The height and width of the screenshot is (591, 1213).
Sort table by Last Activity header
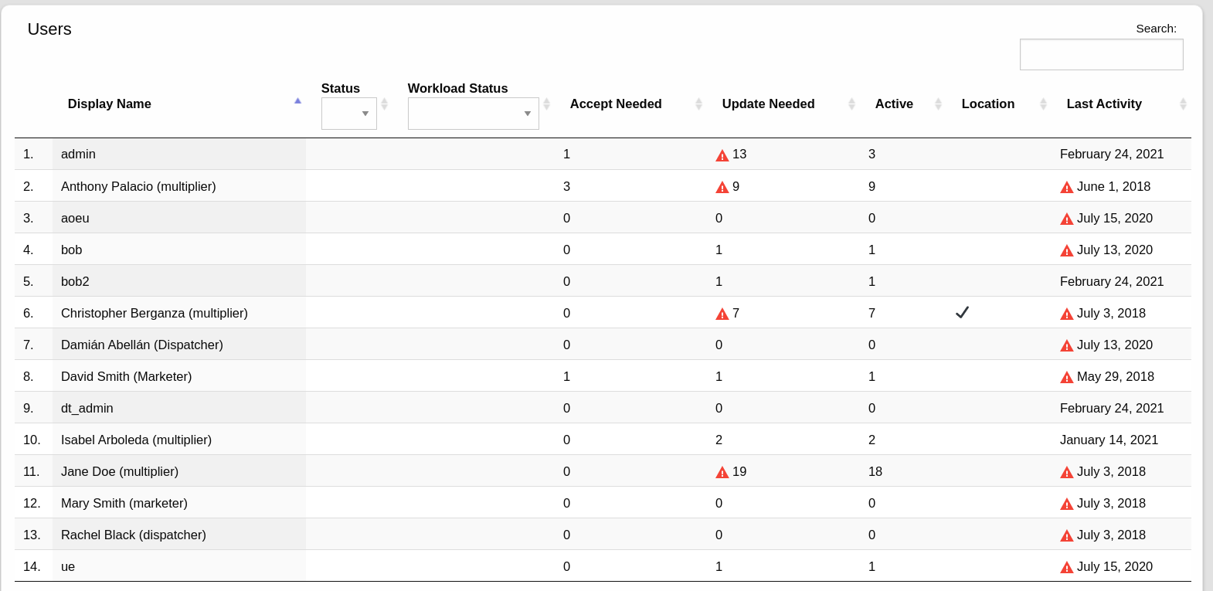click(1104, 104)
